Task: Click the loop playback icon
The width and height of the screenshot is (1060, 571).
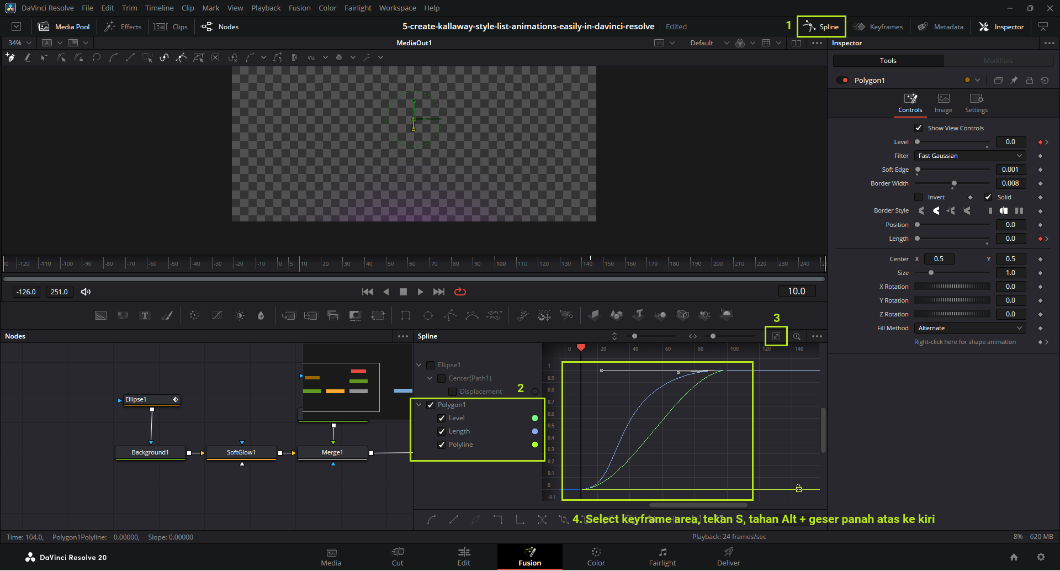Action: tap(460, 292)
